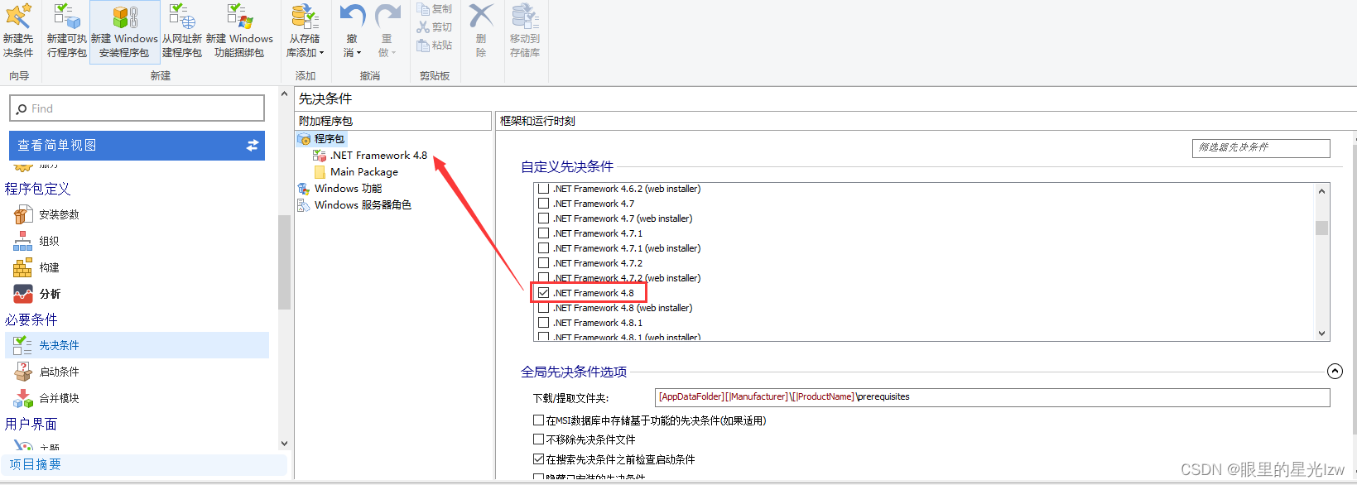This screenshot has width=1357, height=485.
Task: Click the 下载/提取文件夹 path field
Action: [992, 397]
